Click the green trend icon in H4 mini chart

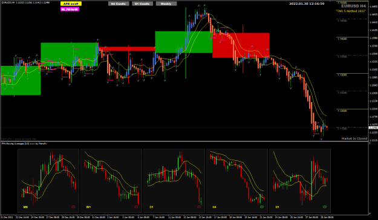[x=262, y=207]
